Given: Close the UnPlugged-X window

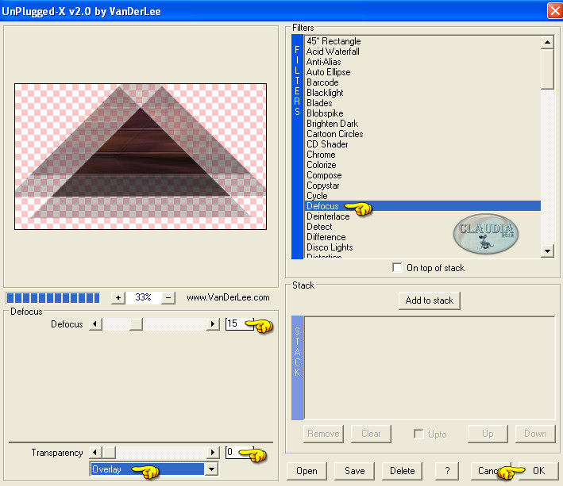Looking at the screenshot, I should (555, 11).
